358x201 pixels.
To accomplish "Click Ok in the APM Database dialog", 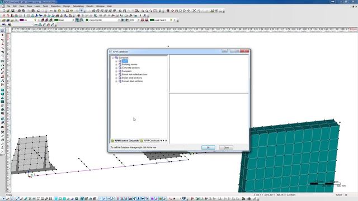I will tap(208, 147).
